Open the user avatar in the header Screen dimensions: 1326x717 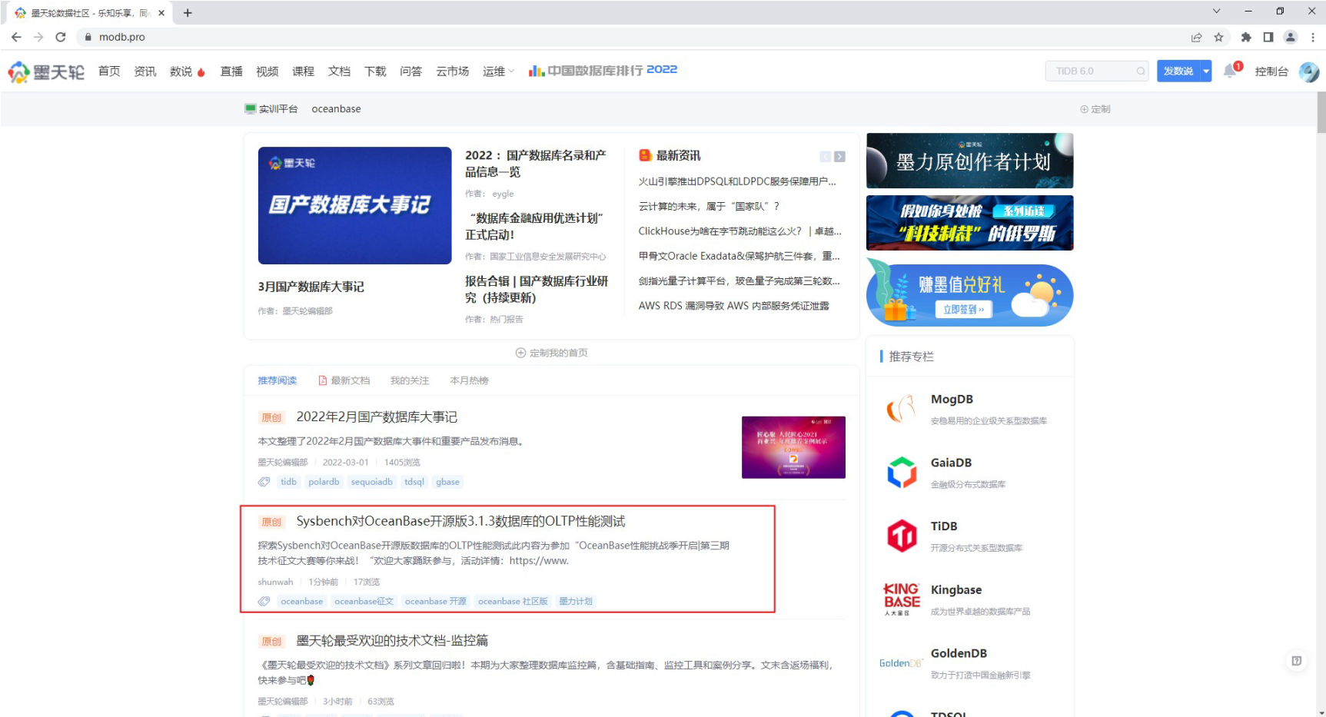click(x=1309, y=71)
